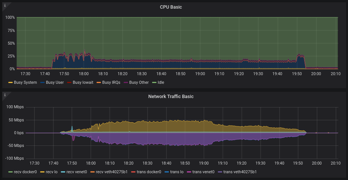Click the recv docker0 color swatch
The width and height of the screenshot is (348, 180).
11,172
